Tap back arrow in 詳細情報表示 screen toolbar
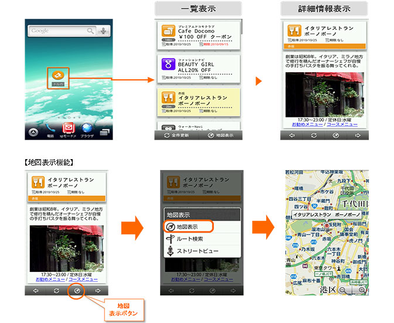 291,136
